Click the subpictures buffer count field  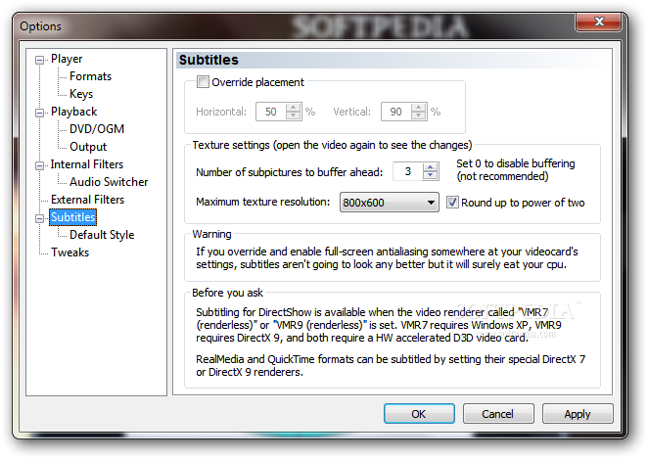point(408,171)
